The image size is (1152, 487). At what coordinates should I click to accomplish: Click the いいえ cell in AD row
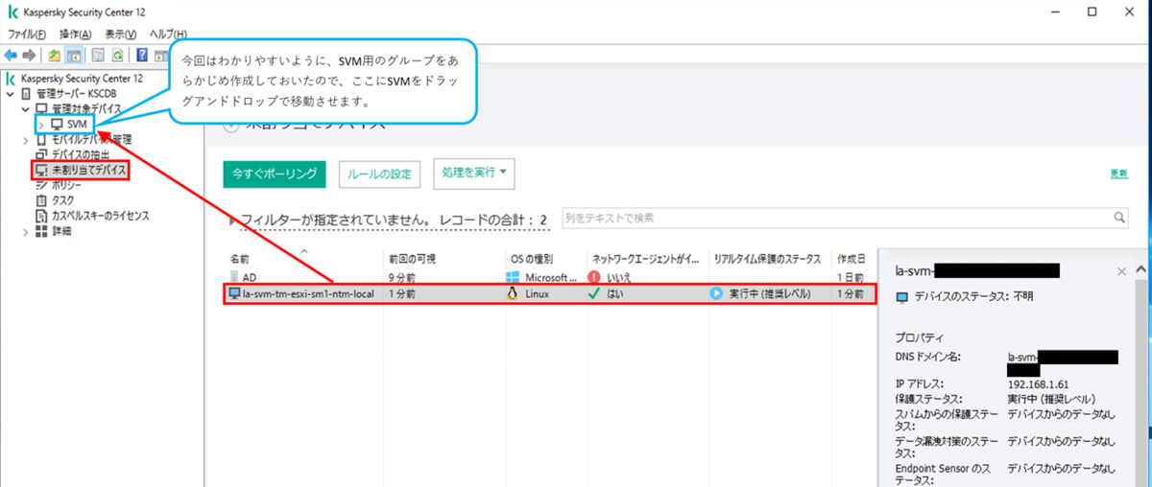619,277
